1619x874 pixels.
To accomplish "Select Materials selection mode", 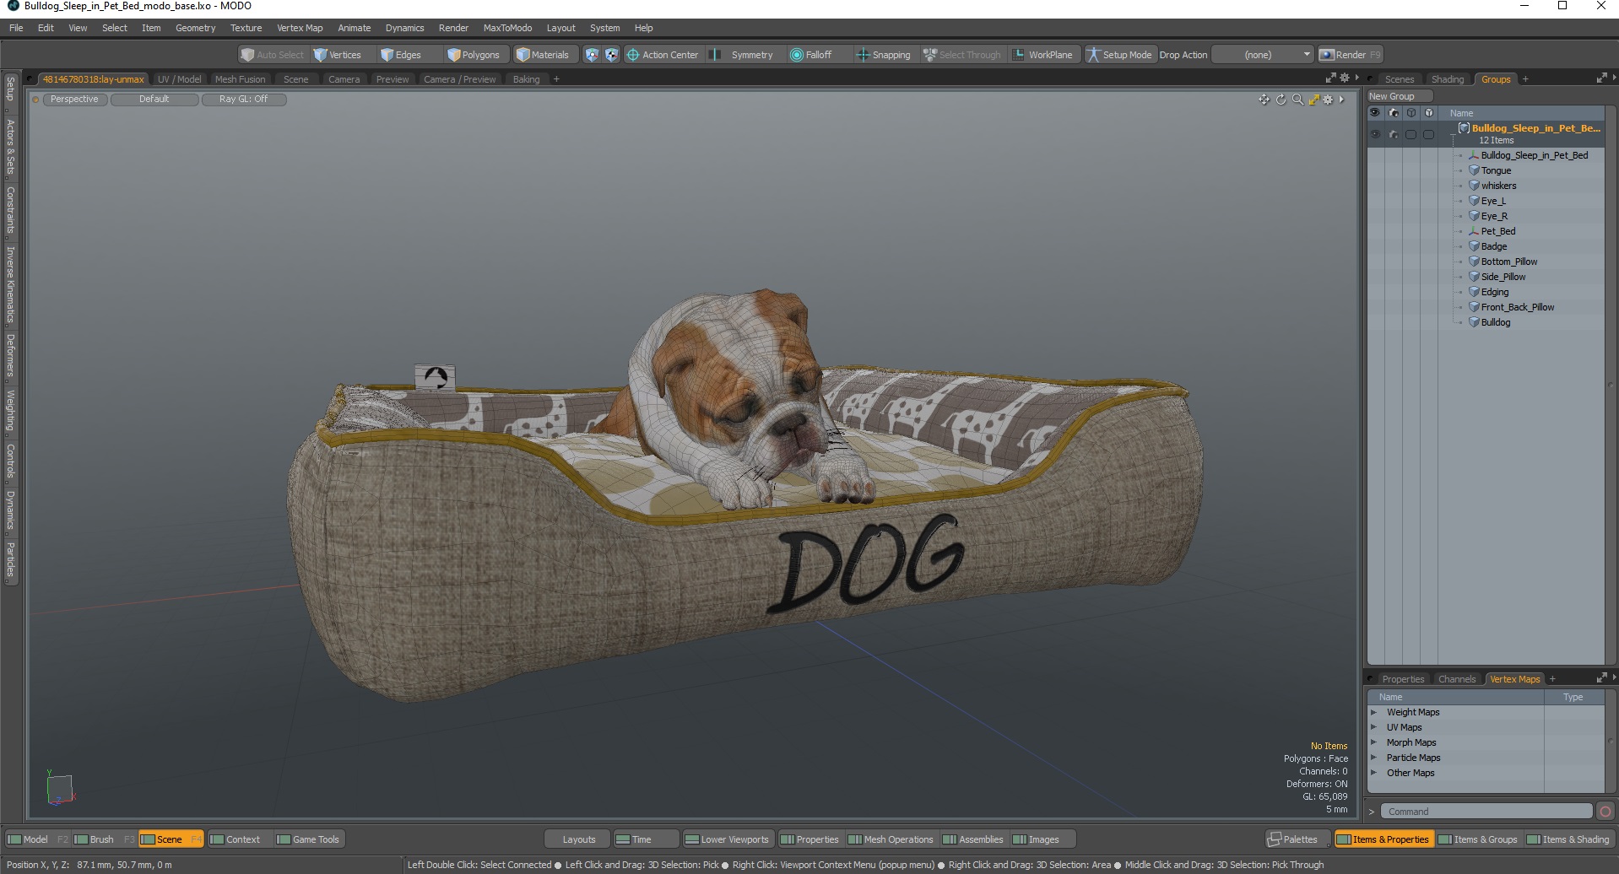I will [543, 55].
